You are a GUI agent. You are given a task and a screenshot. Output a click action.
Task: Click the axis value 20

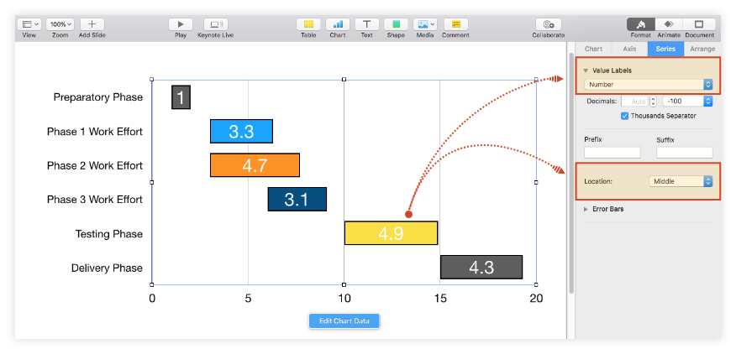537,299
